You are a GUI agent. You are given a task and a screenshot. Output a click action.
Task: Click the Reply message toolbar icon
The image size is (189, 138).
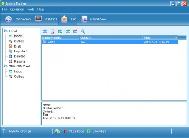coord(60,31)
